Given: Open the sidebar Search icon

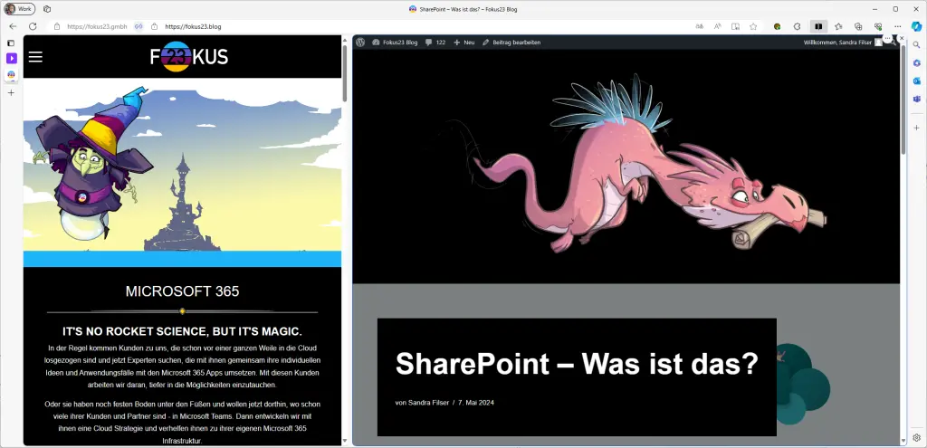Looking at the screenshot, I should pyautogui.click(x=916, y=45).
